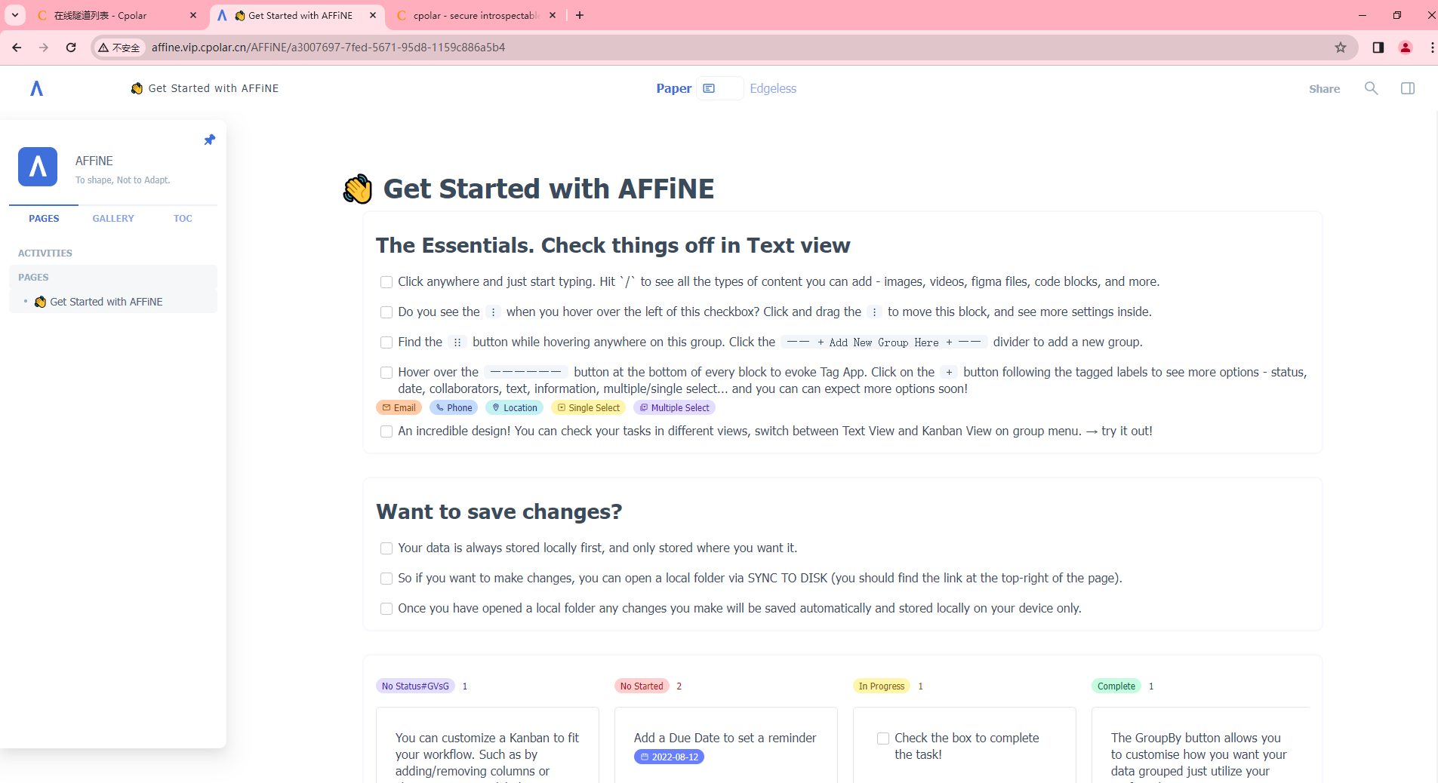
Task: Click the address bar URL field
Action: (x=725, y=48)
